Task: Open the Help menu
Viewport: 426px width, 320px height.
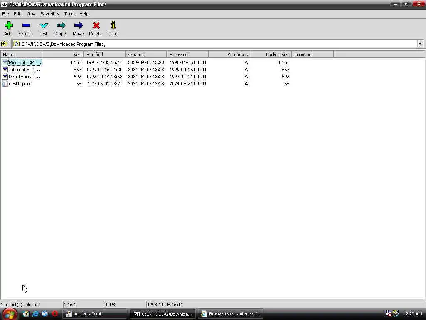Action: [x=84, y=14]
